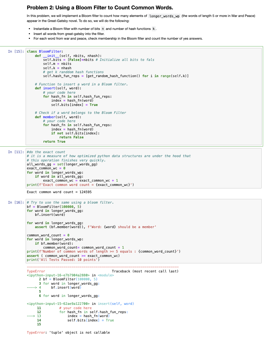266x338 pixels.
Task: Click the 'common_word_count = 0' line
Action: (x=48, y=235)
